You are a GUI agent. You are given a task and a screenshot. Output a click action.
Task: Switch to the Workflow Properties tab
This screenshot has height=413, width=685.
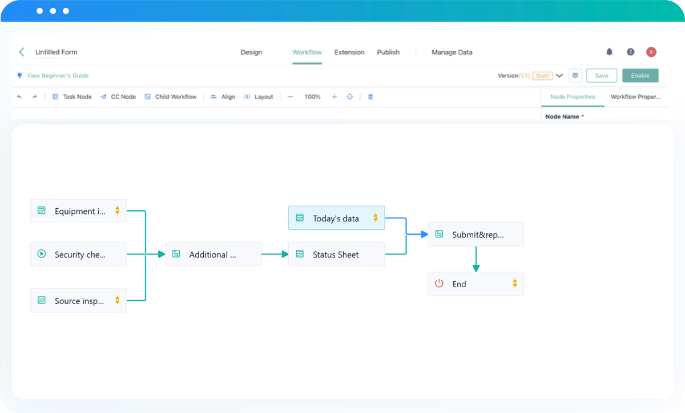pos(635,96)
